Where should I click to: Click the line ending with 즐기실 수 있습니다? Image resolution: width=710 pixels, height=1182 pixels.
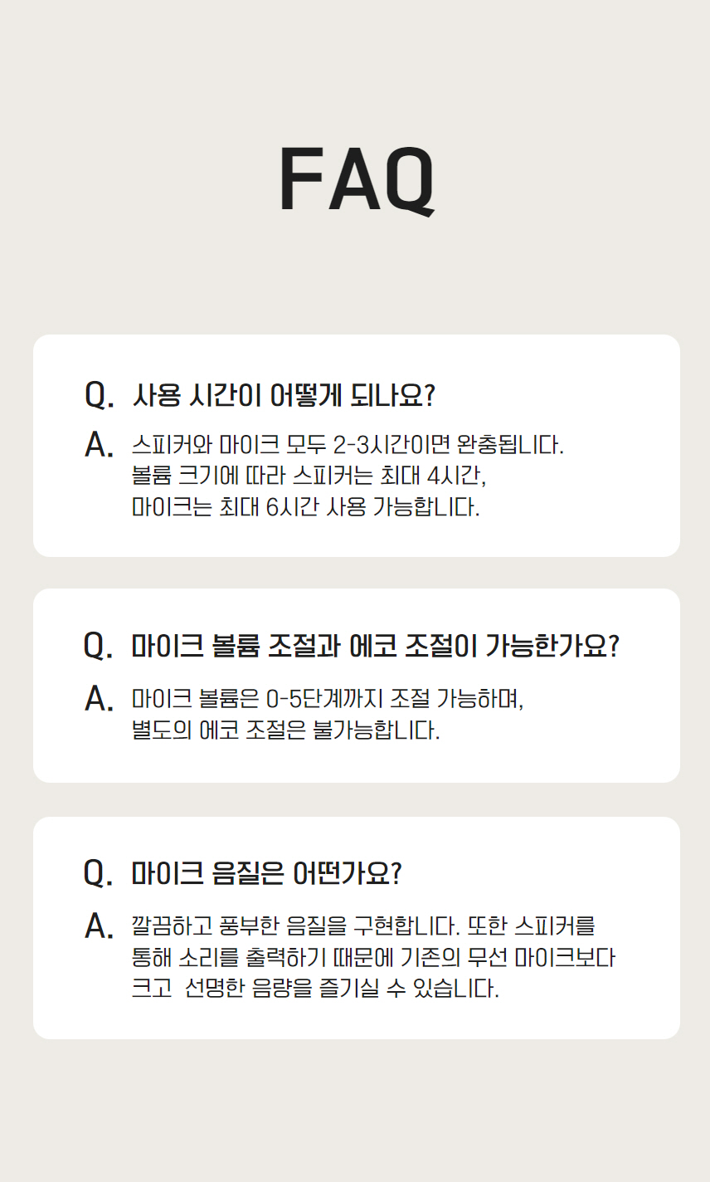pyautogui.click(x=316, y=989)
